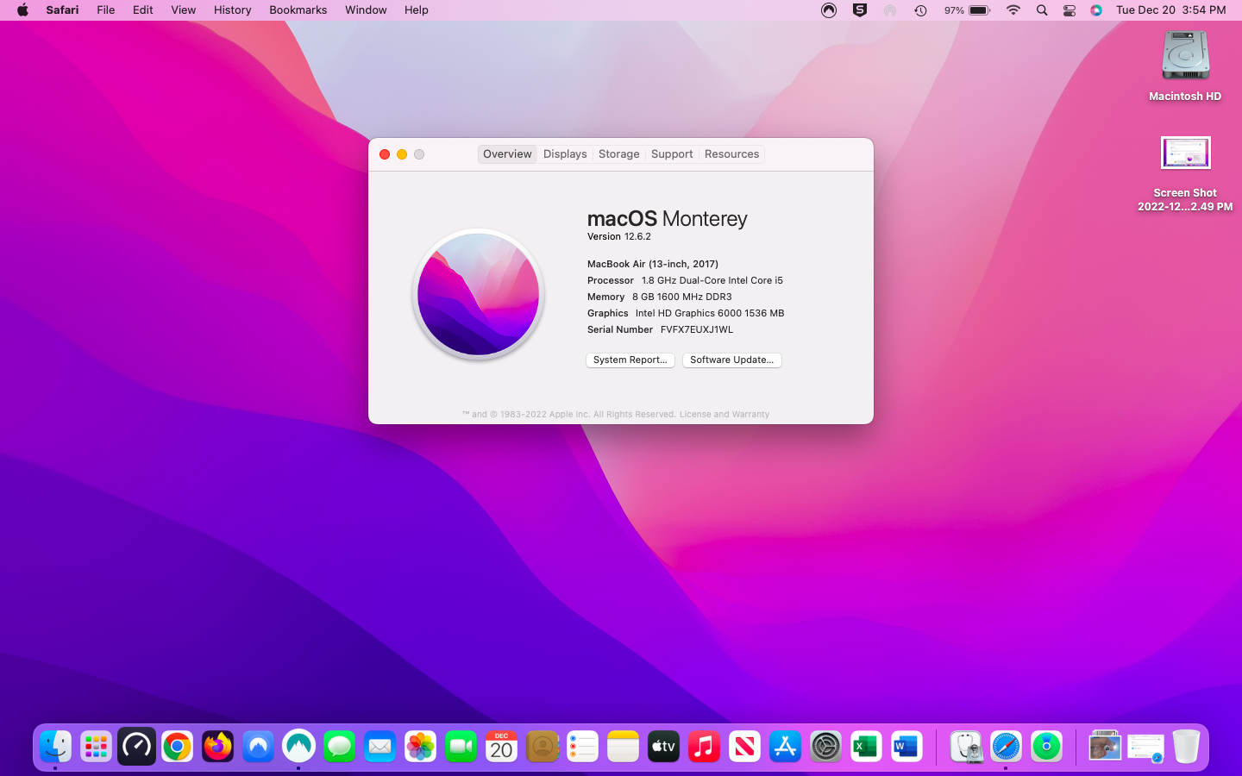Launch Microsoft Word from the dock
Viewport: 1242px width, 776px height.
[x=906, y=747]
